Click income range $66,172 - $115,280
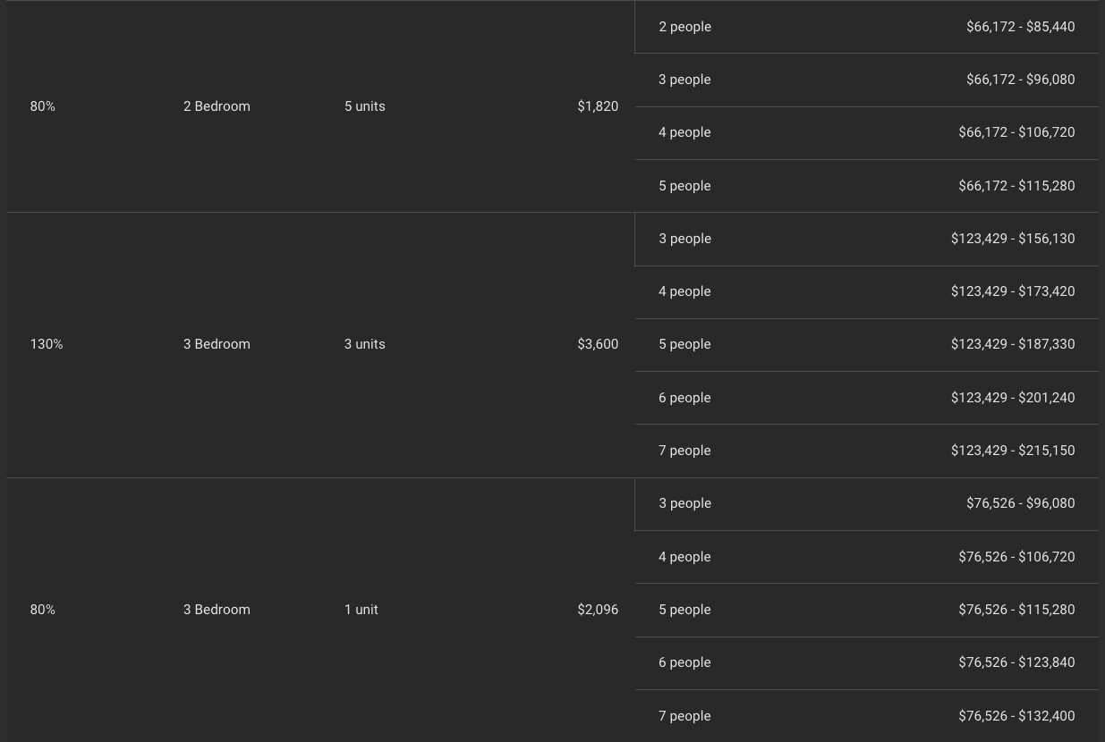 [x=1016, y=186]
